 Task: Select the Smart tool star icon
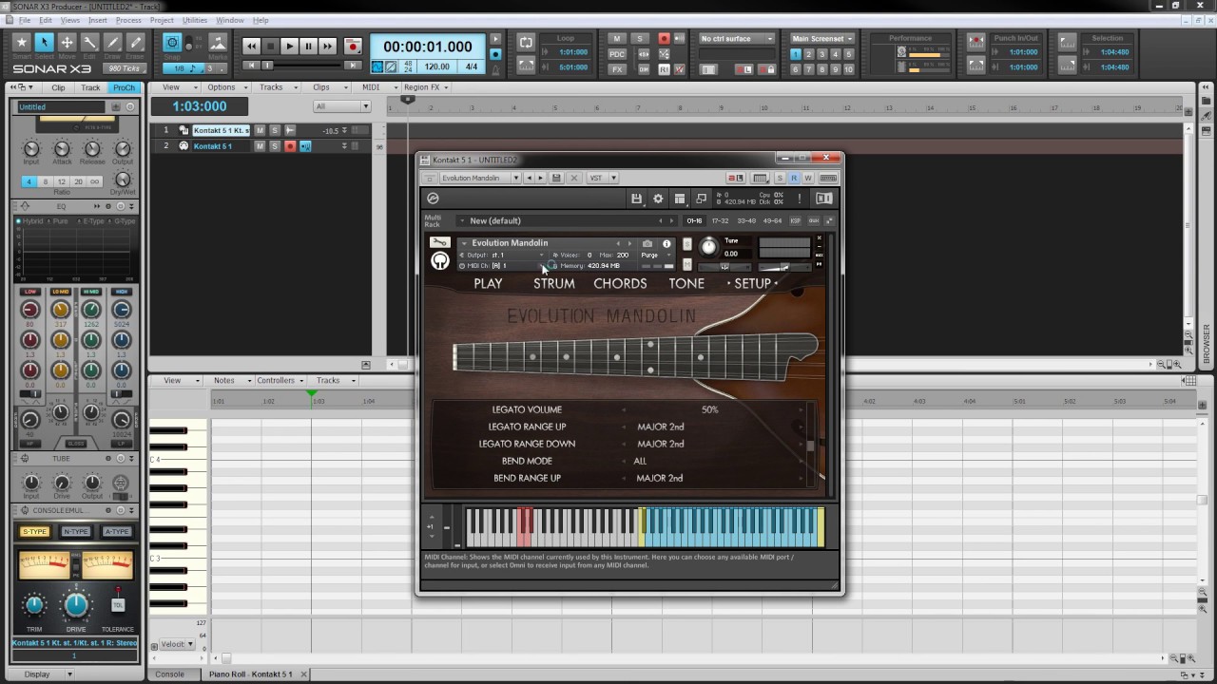pos(22,43)
